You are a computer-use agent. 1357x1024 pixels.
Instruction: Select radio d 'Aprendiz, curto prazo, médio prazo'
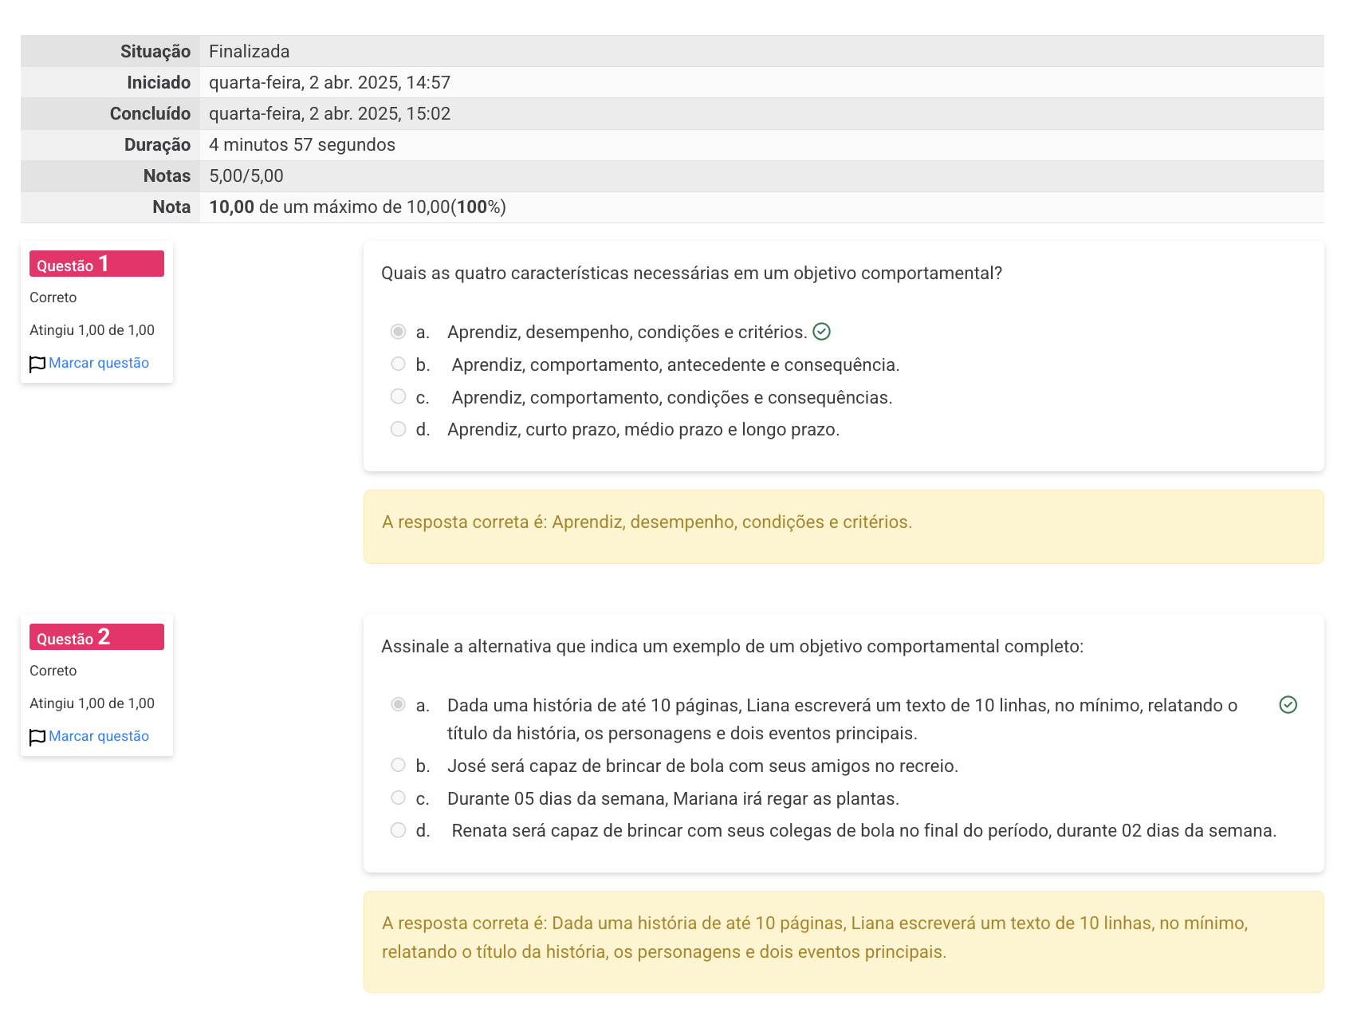coord(399,430)
